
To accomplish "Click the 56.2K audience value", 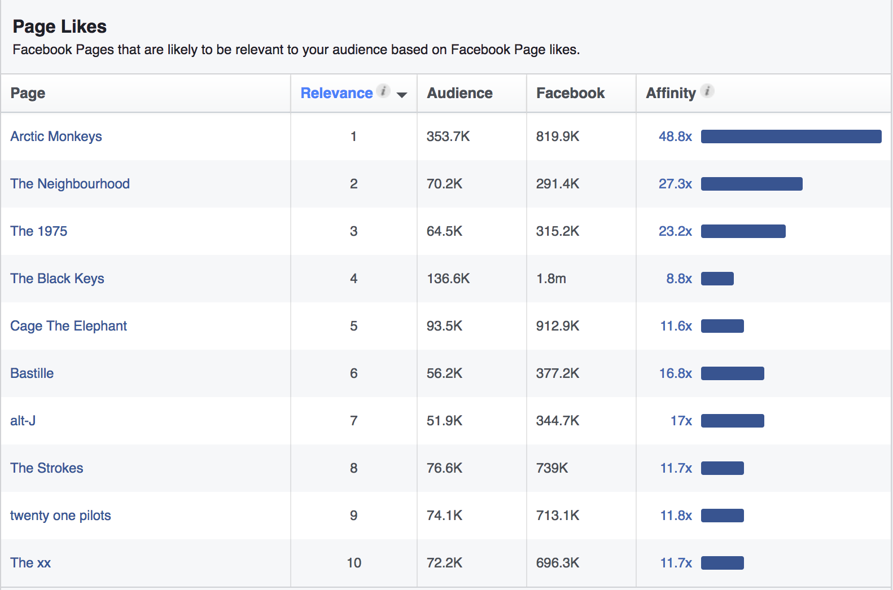I will (x=444, y=373).
